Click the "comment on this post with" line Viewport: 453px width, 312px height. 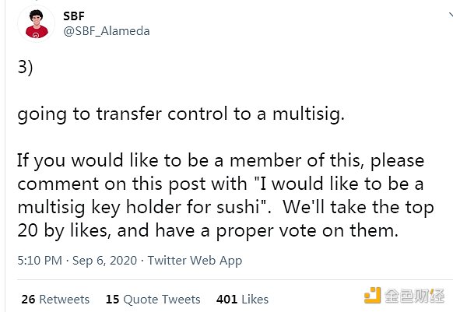220,184
